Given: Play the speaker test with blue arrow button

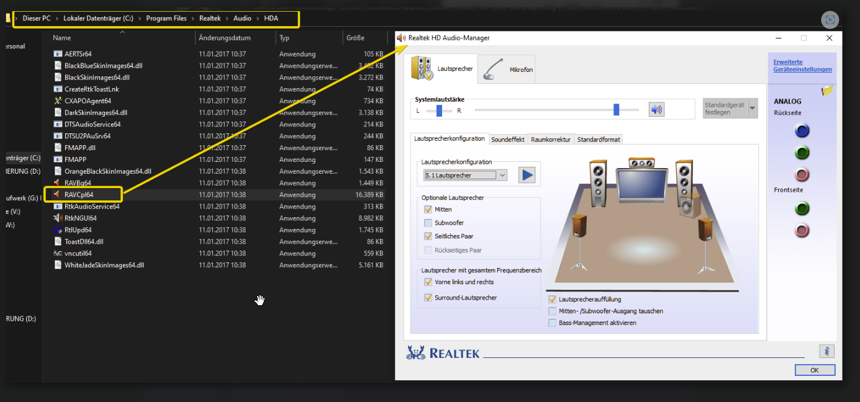Looking at the screenshot, I should click(527, 175).
